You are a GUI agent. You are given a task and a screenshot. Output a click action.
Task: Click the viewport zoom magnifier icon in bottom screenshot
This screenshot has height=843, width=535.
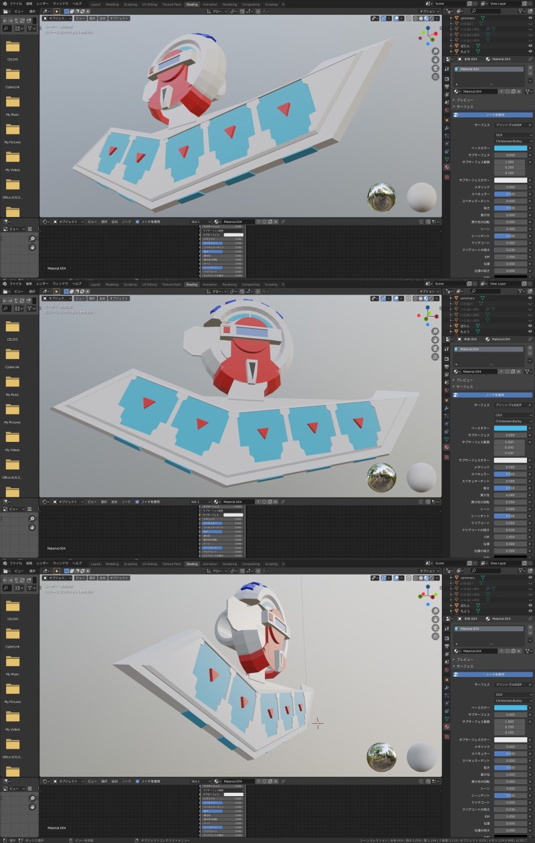[435, 611]
